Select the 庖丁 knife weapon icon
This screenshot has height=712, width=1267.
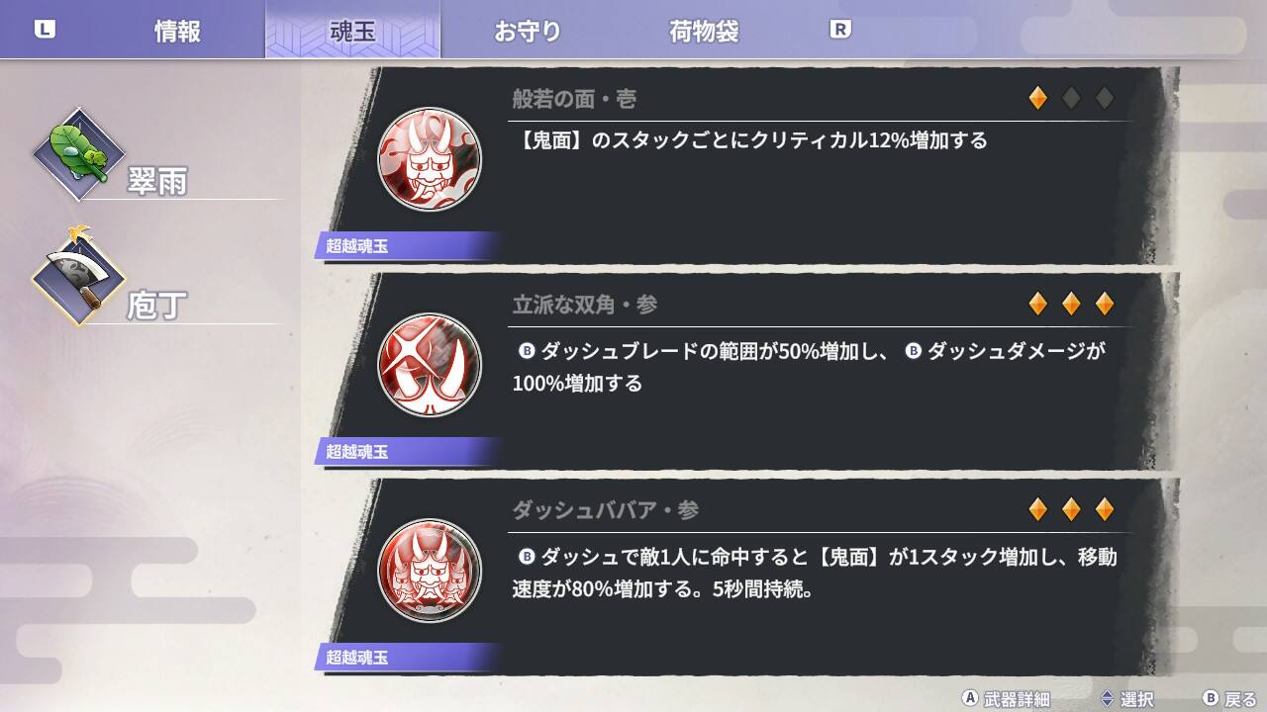coord(79,277)
